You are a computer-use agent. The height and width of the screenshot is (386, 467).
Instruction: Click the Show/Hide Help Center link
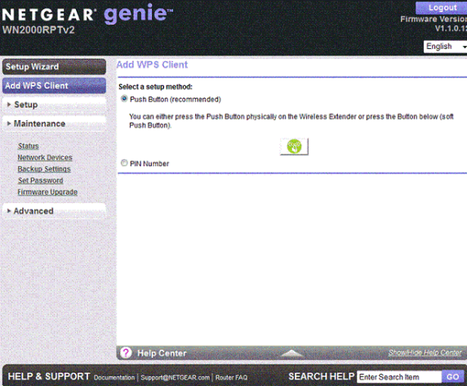425,352
